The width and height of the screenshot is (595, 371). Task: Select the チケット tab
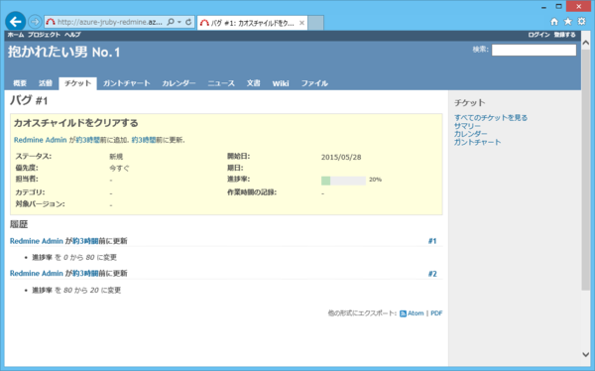(x=77, y=83)
